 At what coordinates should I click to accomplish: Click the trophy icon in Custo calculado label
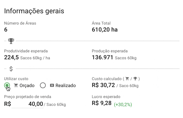[x=135, y=79]
